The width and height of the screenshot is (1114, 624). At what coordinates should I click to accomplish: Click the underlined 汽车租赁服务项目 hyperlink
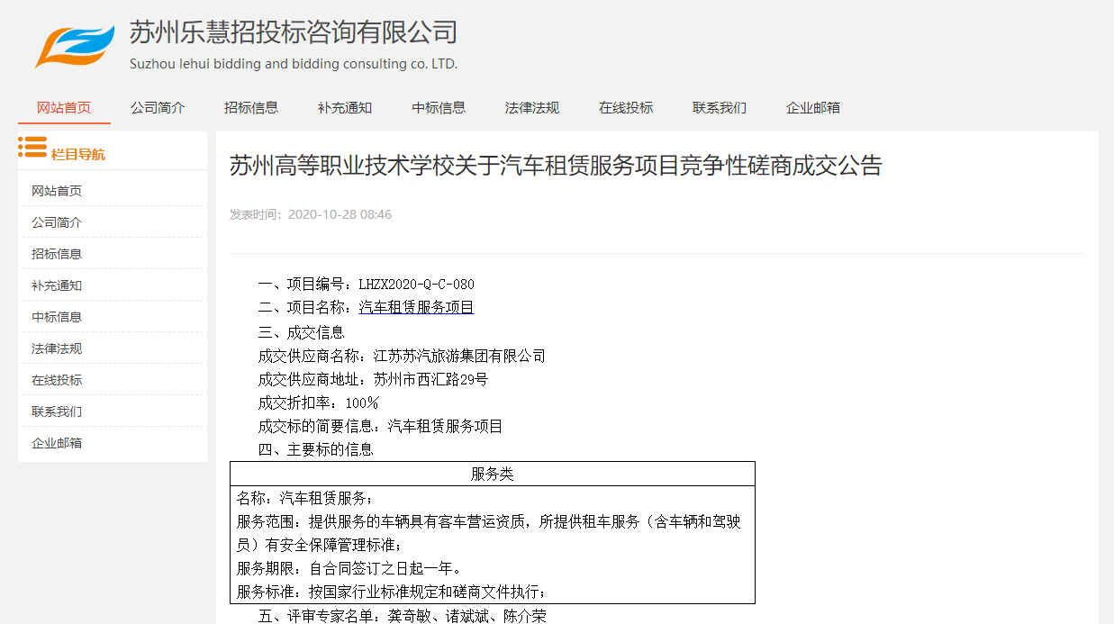point(416,307)
